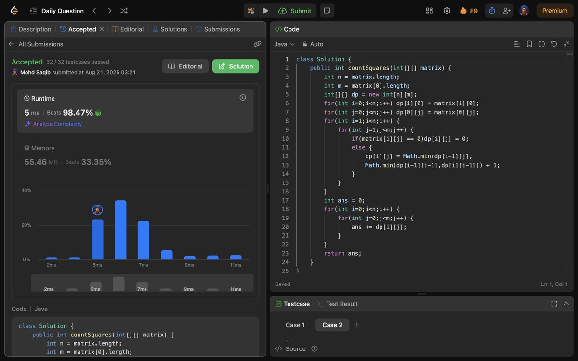Click the LeetCode logo icon
This screenshot has height=361, width=578.
coord(14,11)
